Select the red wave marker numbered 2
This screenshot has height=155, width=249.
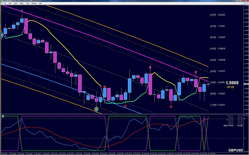(125, 106)
